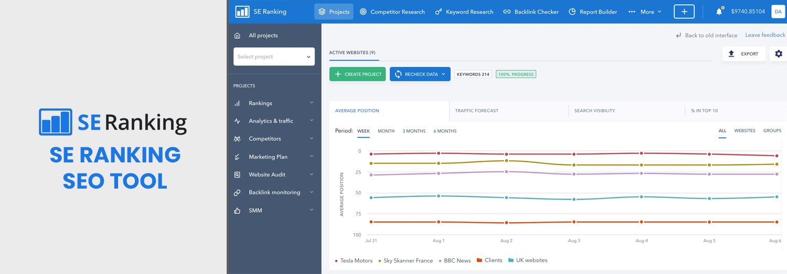Open Backlink Checker
This screenshot has height=274, width=787.
[x=531, y=12]
